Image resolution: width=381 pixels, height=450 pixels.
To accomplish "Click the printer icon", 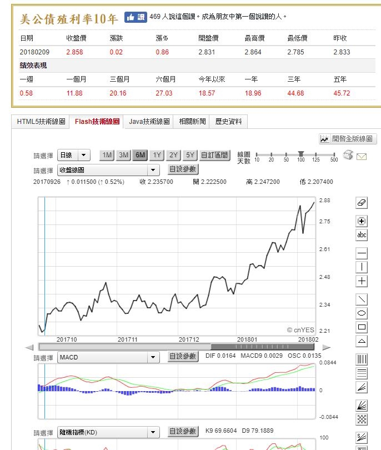I will [348, 155].
